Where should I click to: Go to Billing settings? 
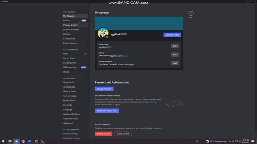click(x=75, y=72)
